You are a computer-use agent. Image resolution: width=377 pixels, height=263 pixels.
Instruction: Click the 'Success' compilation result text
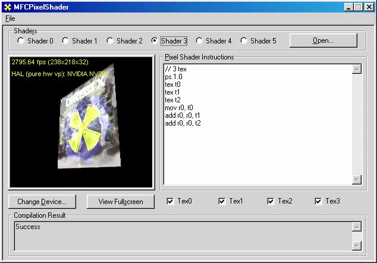(28, 227)
